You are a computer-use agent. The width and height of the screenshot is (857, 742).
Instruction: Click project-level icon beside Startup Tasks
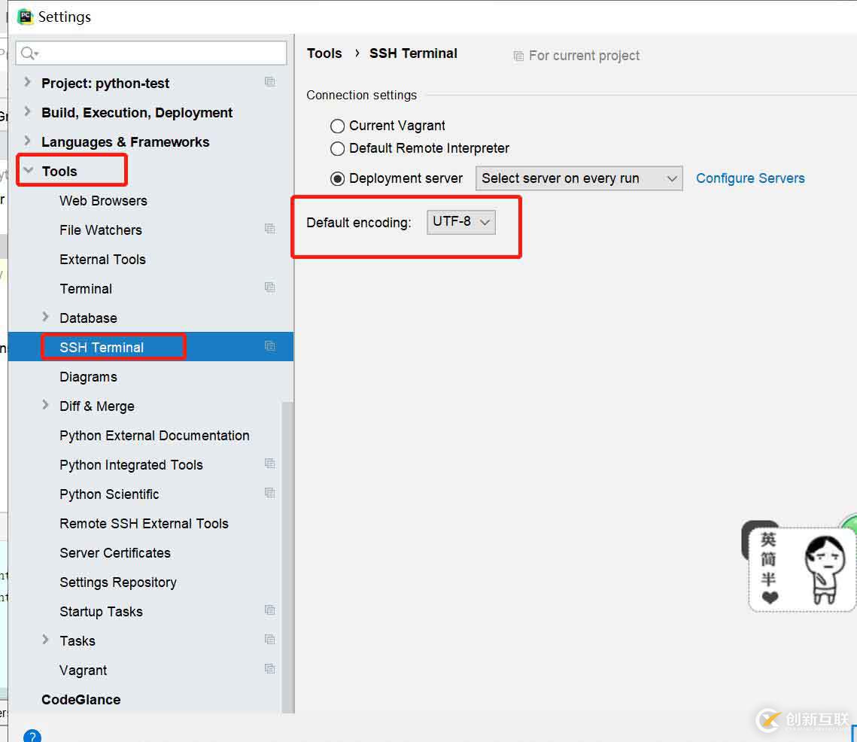pyautogui.click(x=269, y=610)
